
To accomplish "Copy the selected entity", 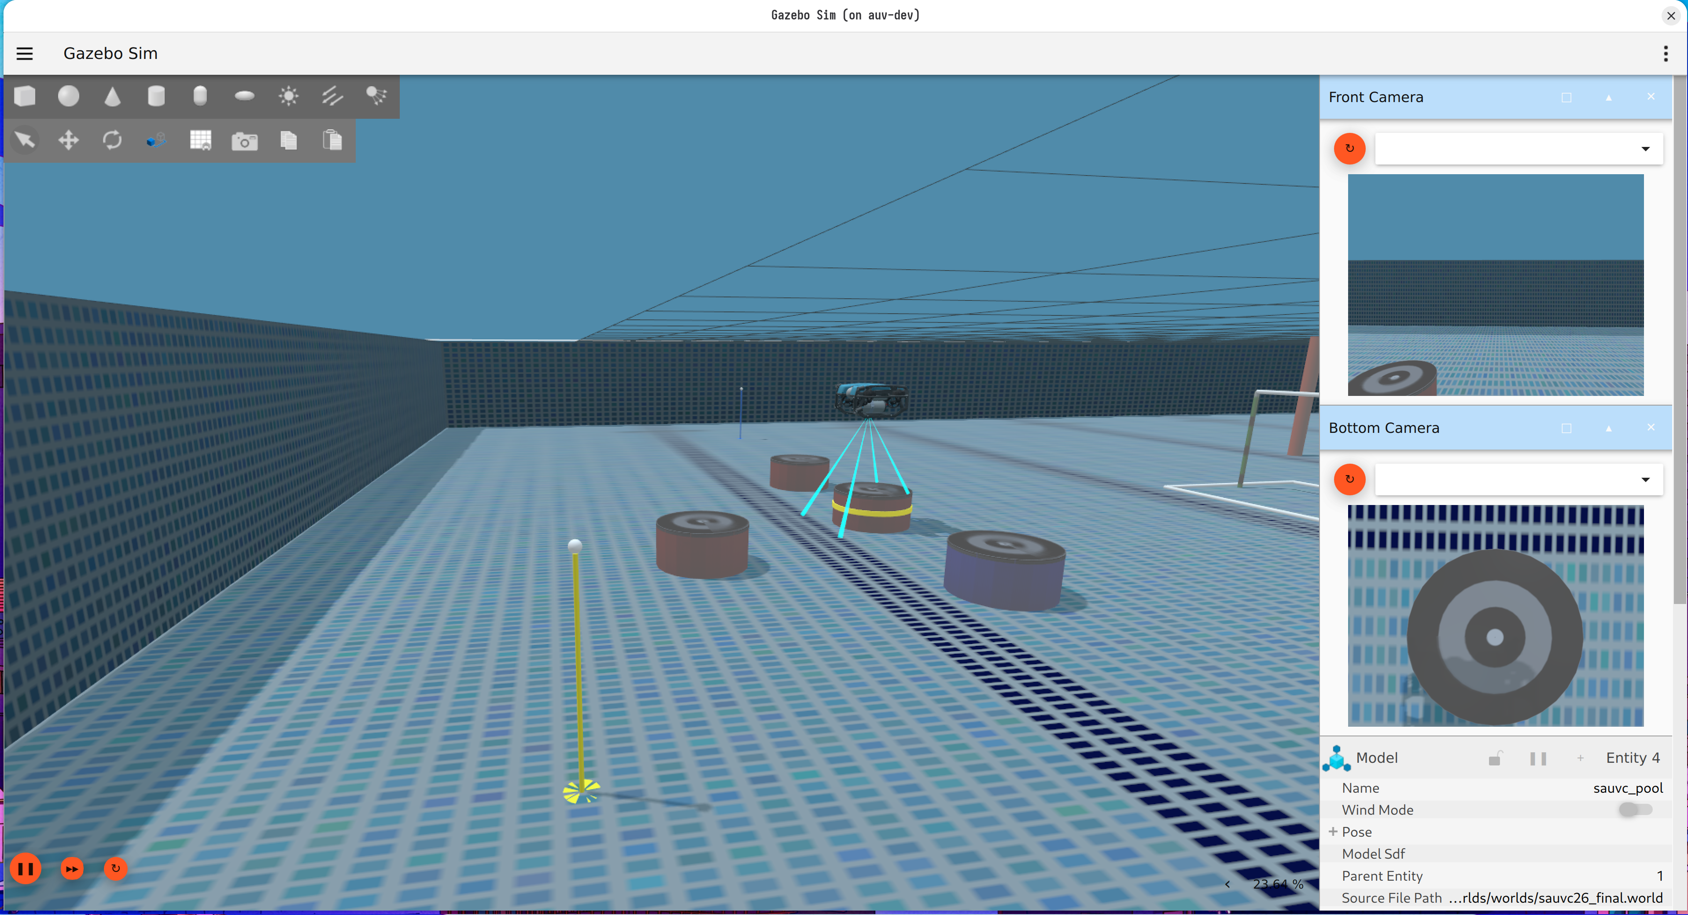I will point(288,140).
